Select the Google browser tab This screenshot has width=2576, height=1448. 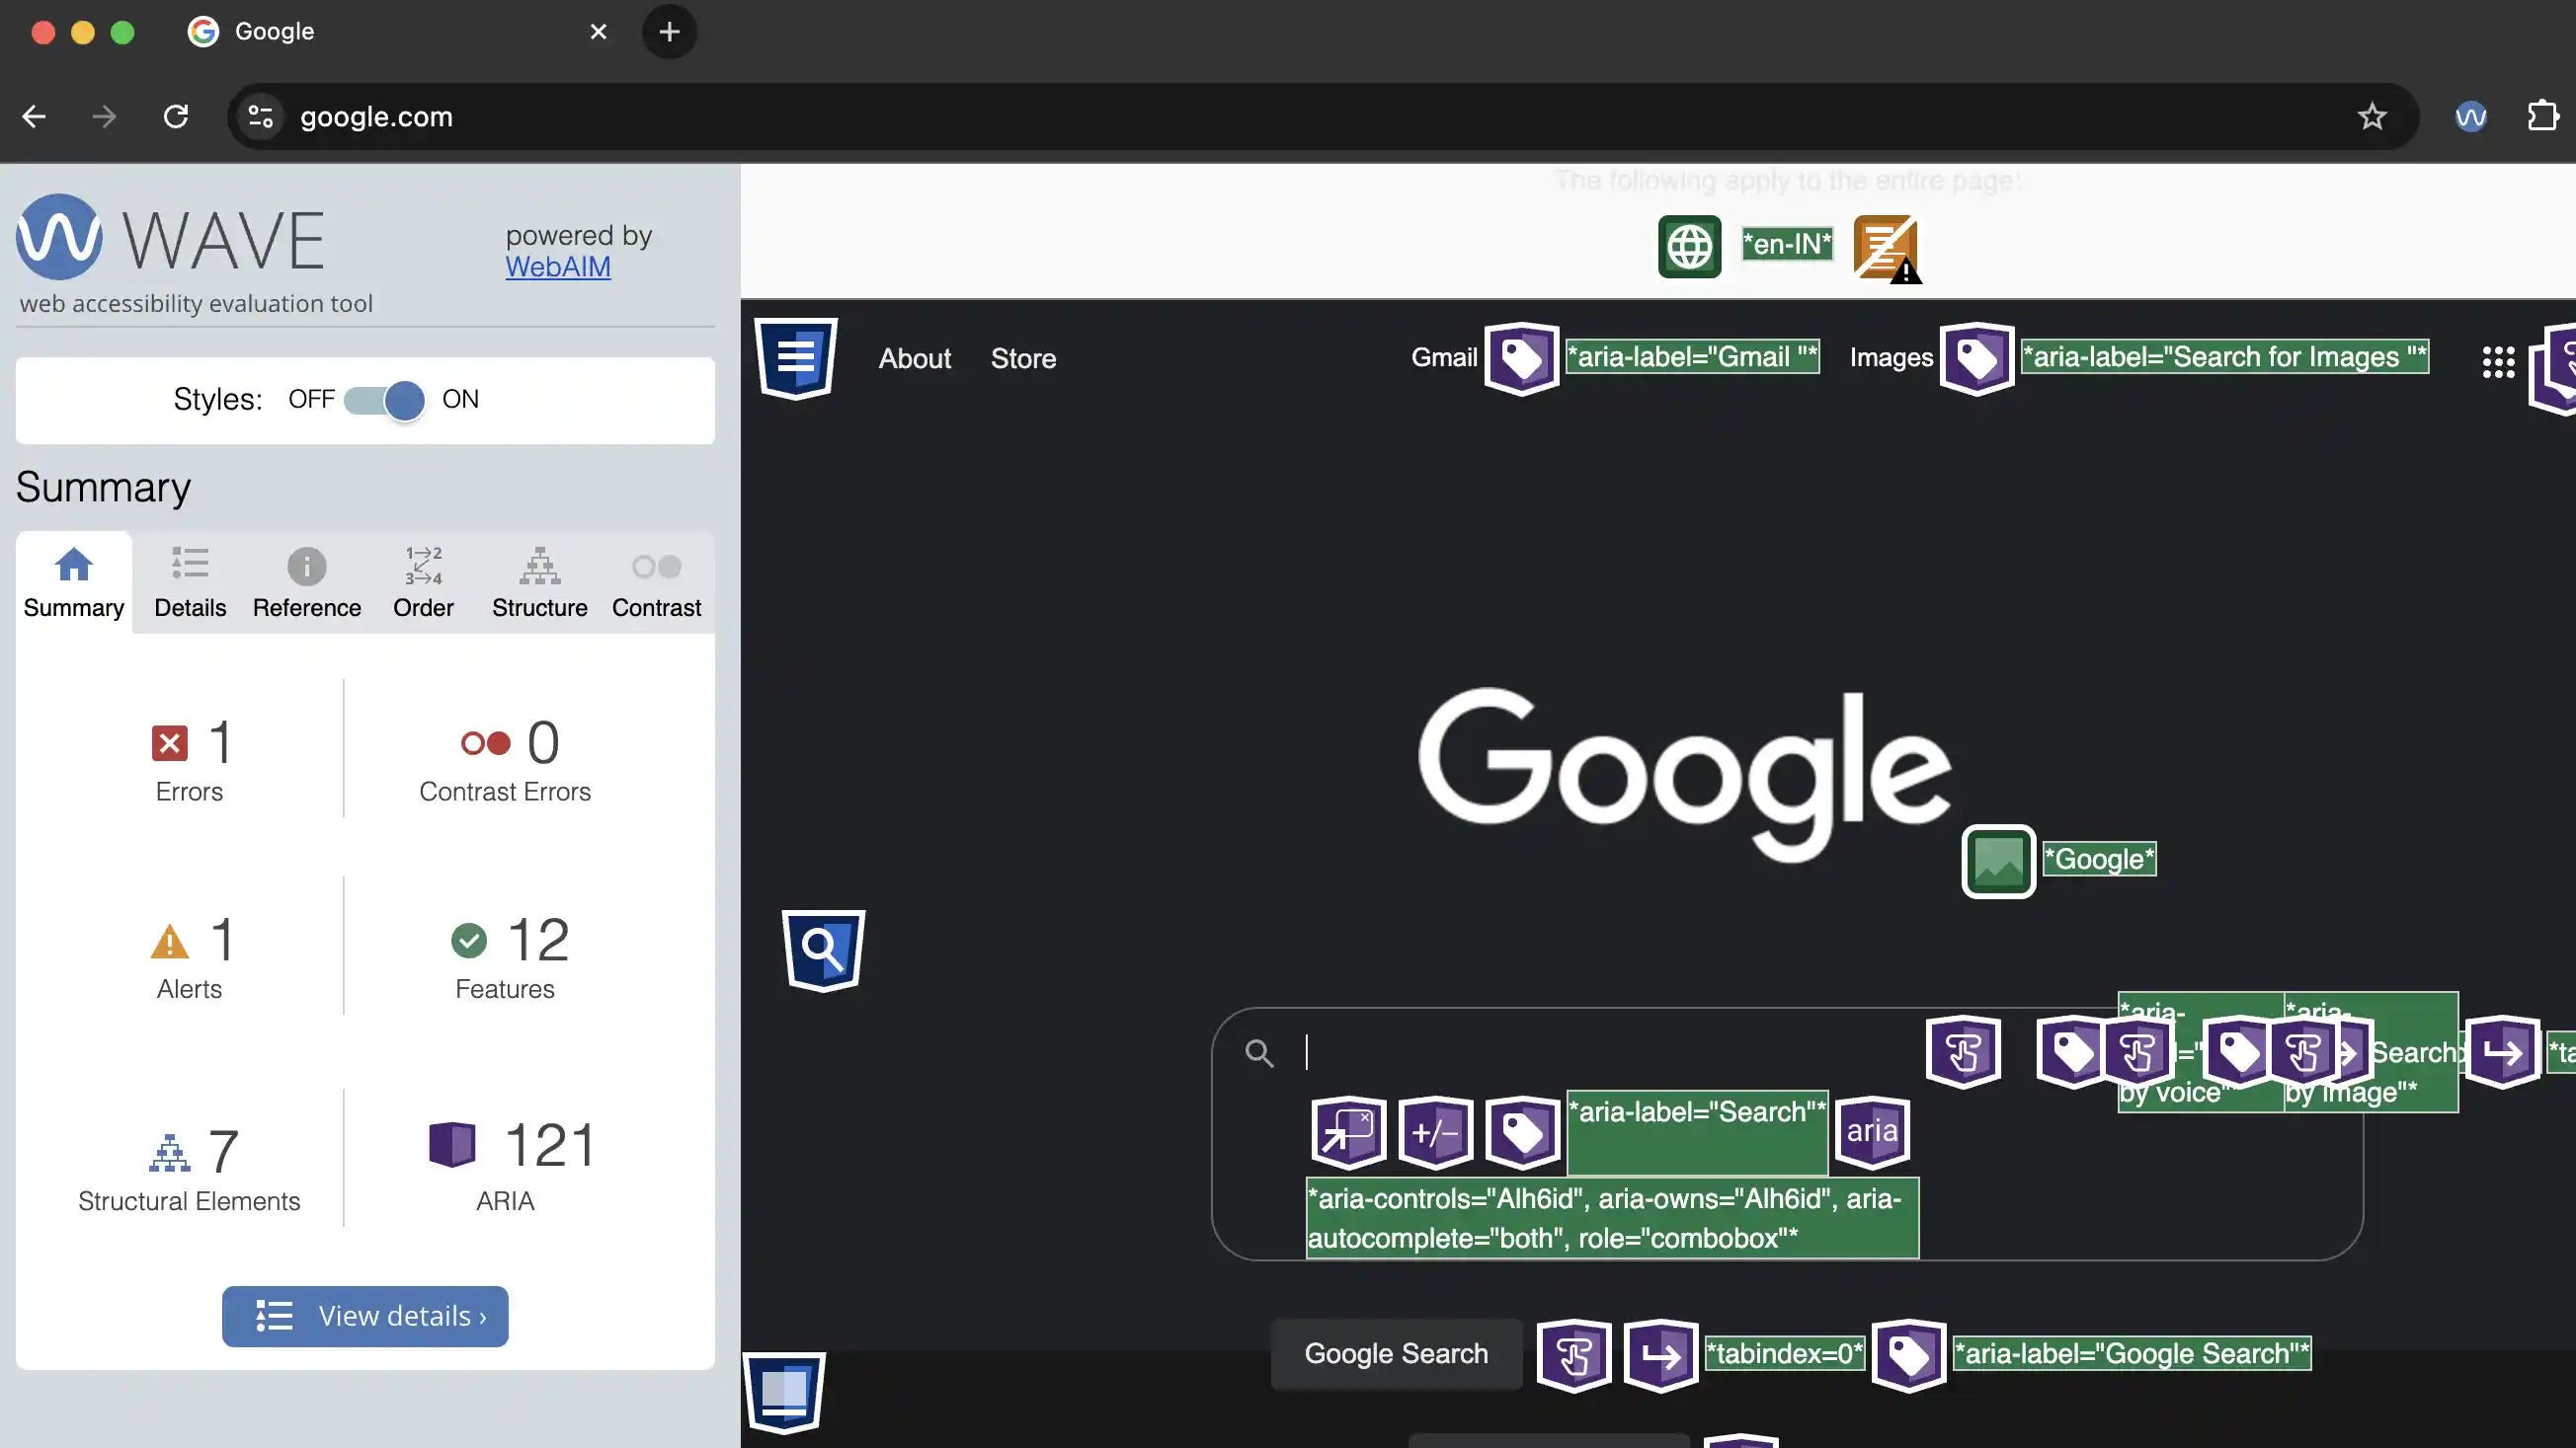pos(398,32)
